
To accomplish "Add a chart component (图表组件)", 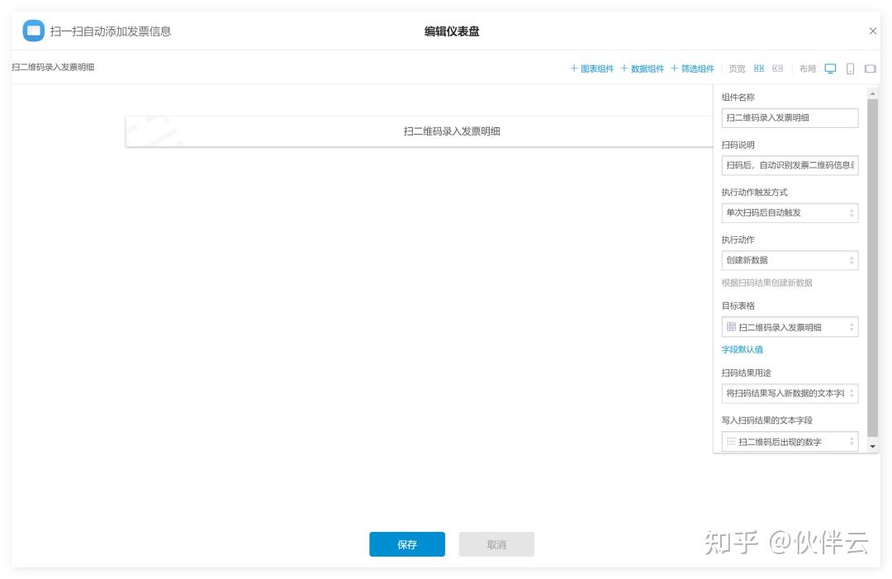I will 592,69.
